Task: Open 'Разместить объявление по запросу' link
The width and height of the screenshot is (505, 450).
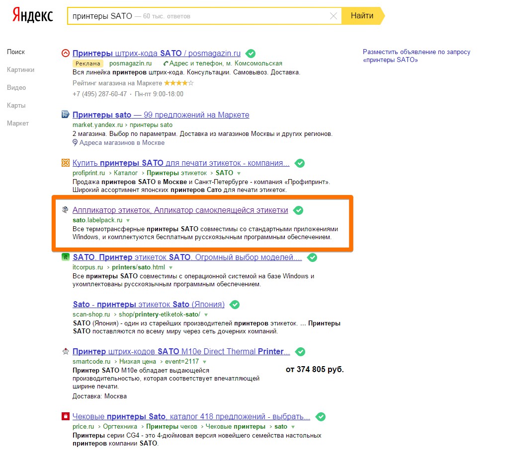Action: (x=417, y=56)
